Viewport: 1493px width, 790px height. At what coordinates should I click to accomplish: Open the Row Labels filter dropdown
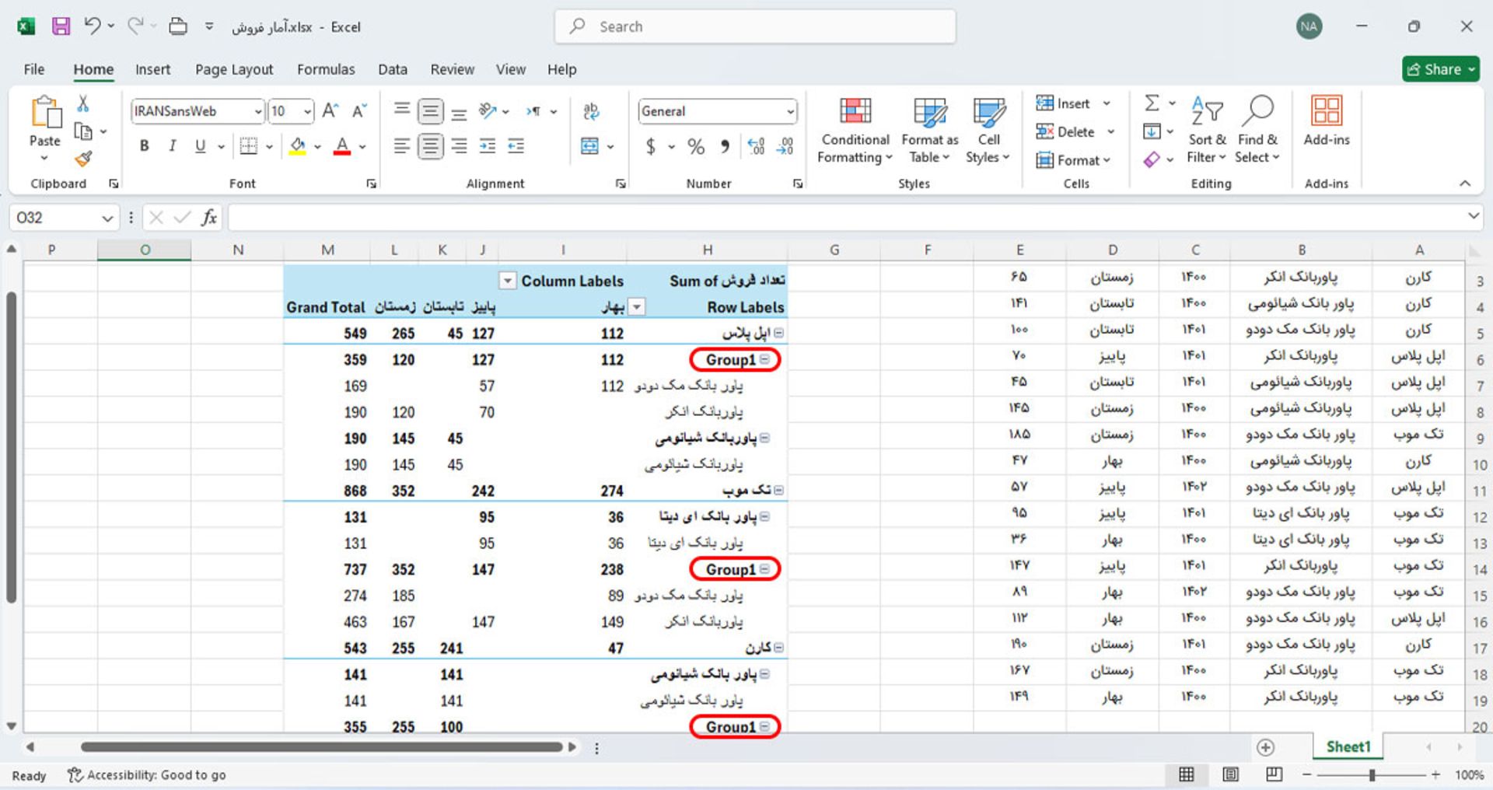[638, 306]
